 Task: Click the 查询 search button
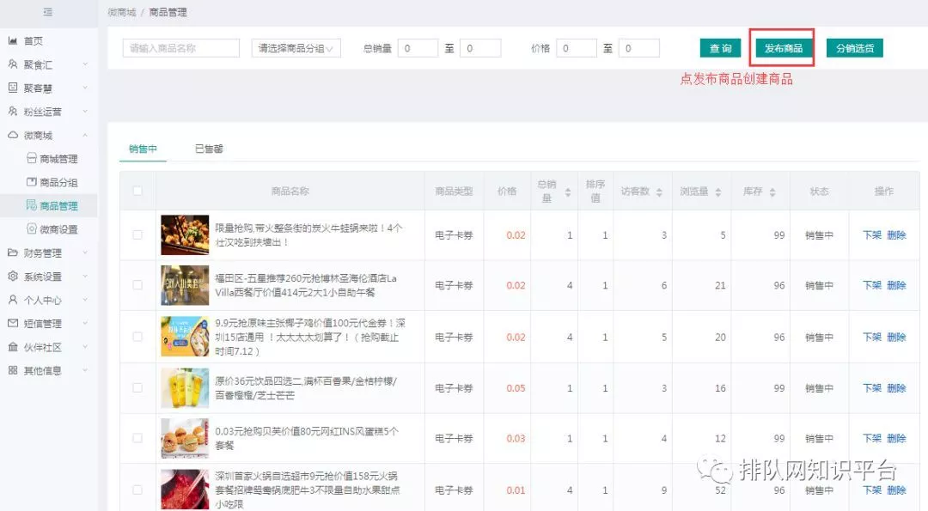pos(720,49)
